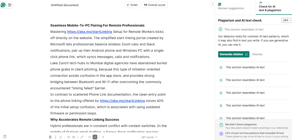Open the APA citation style dropdown
Viewport: 292px width, 140px height.
tap(286, 20)
